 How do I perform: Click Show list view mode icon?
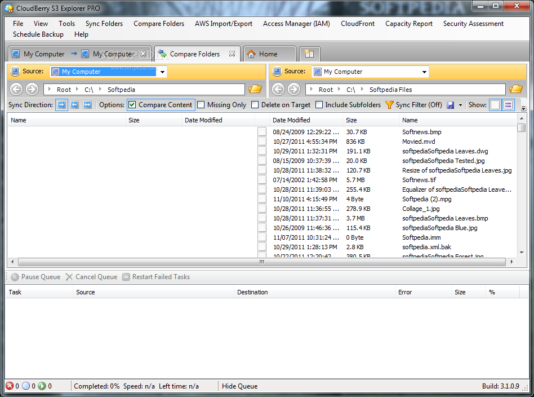pos(508,105)
